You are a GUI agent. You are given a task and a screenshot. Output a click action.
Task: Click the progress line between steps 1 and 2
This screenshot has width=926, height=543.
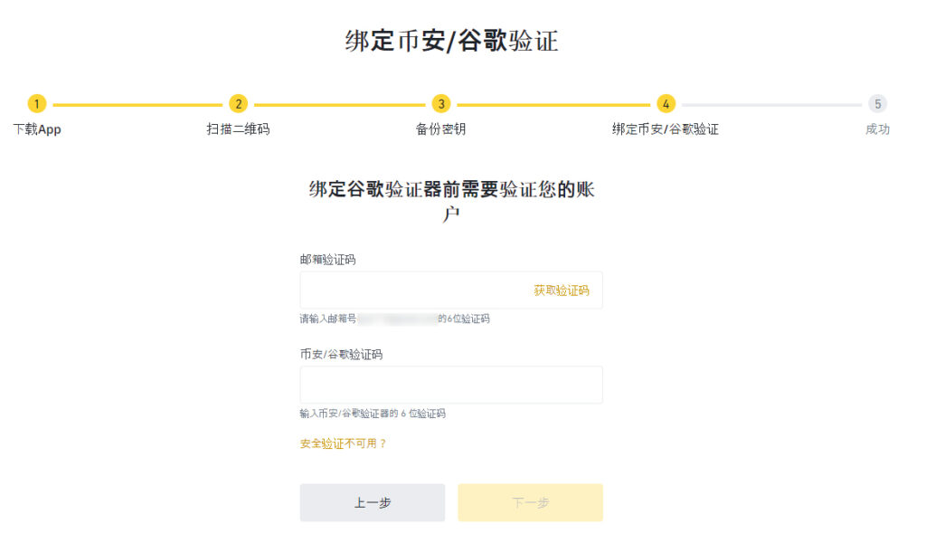click(137, 105)
